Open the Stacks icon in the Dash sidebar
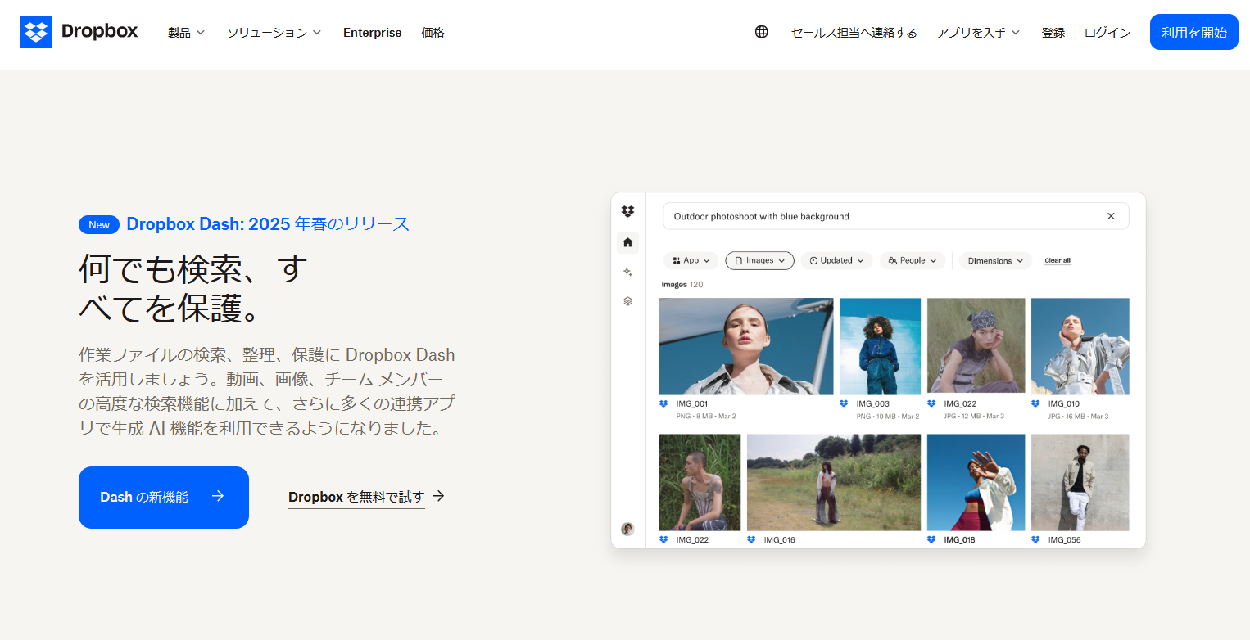This screenshot has height=640, width=1250. (x=627, y=301)
